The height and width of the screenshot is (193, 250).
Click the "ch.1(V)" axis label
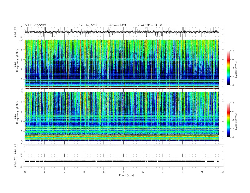[x=15, y=32]
